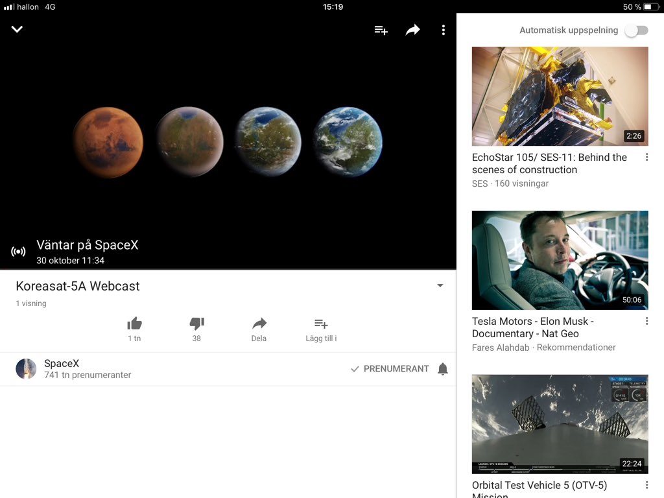Tap the 15:19 clock in status bar

pyautogui.click(x=333, y=6)
